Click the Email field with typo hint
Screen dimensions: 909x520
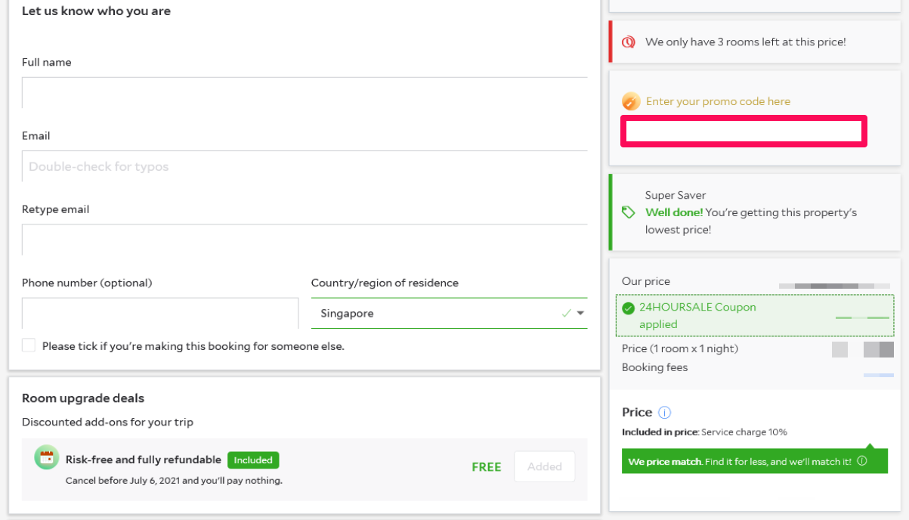coord(304,166)
